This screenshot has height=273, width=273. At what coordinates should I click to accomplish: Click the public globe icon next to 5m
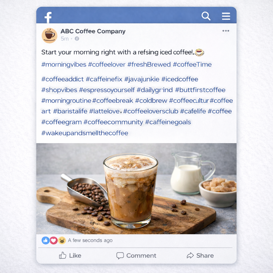[x=77, y=39]
